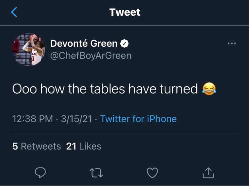Viewport: 249px width, 186px height.
Task: Tap the word 'Retweets' under the timestamp
Action: click(41, 146)
